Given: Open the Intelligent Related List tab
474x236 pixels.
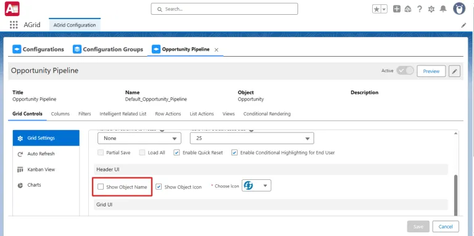Looking at the screenshot, I should (x=123, y=114).
